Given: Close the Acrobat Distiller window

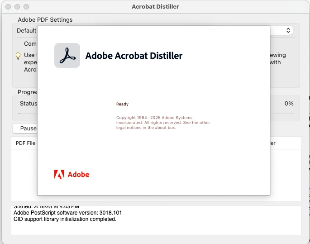Looking at the screenshot, I should click(8, 7).
